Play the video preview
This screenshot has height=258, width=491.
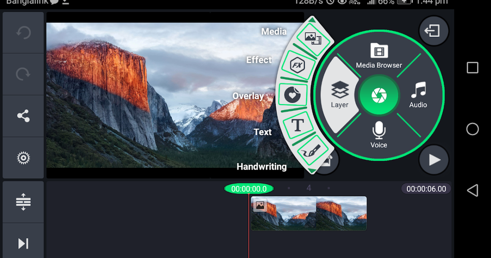pyautogui.click(x=433, y=160)
